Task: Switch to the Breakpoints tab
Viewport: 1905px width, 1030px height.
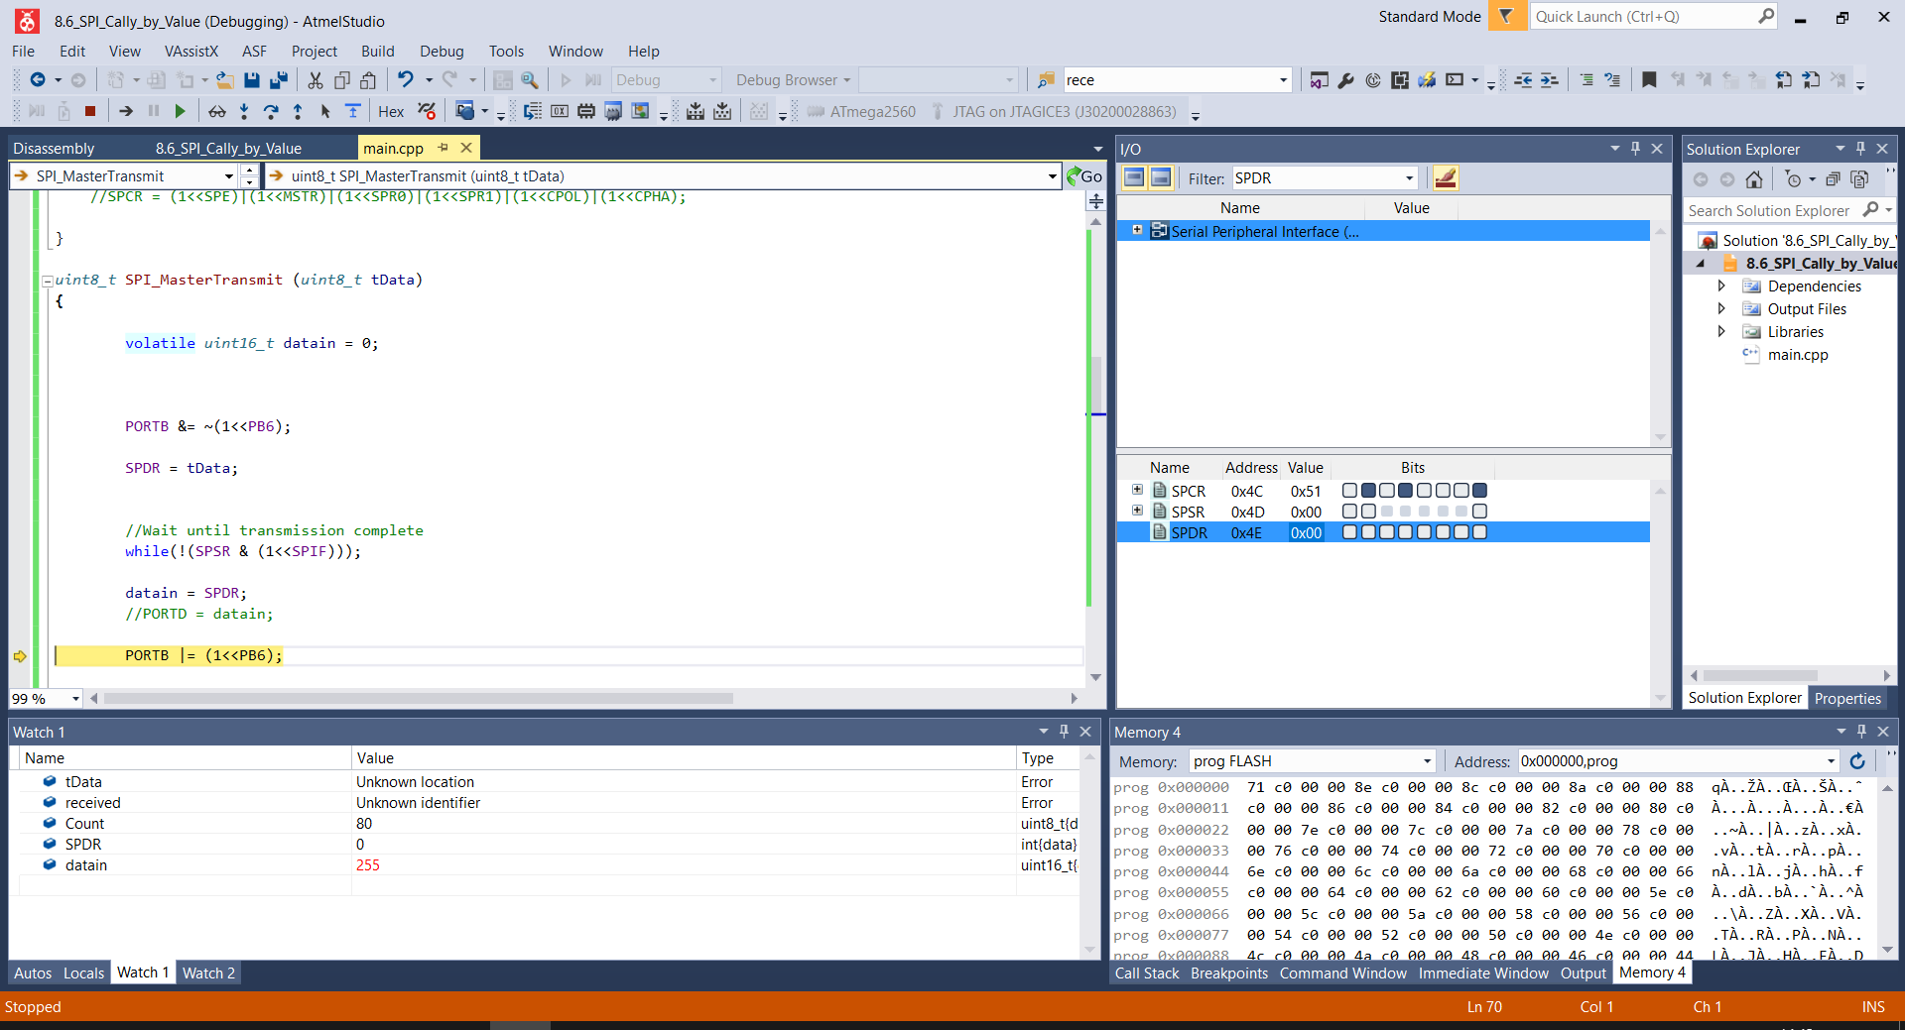Action: point(1229,973)
